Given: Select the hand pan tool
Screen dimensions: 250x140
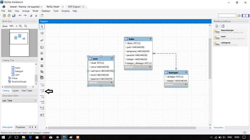Looking at the screenshot, I should pyautogui.click(x=42, y=33).
